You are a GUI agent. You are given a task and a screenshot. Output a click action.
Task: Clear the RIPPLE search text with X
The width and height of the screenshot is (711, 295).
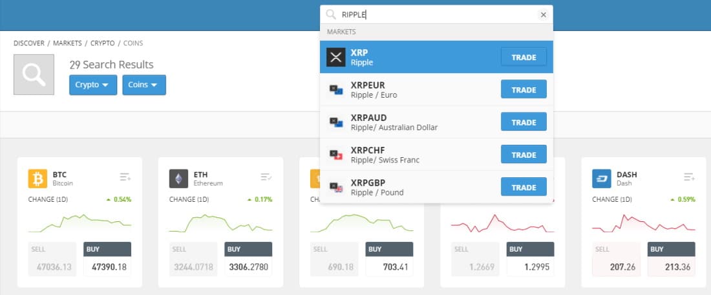pos(543,15)
